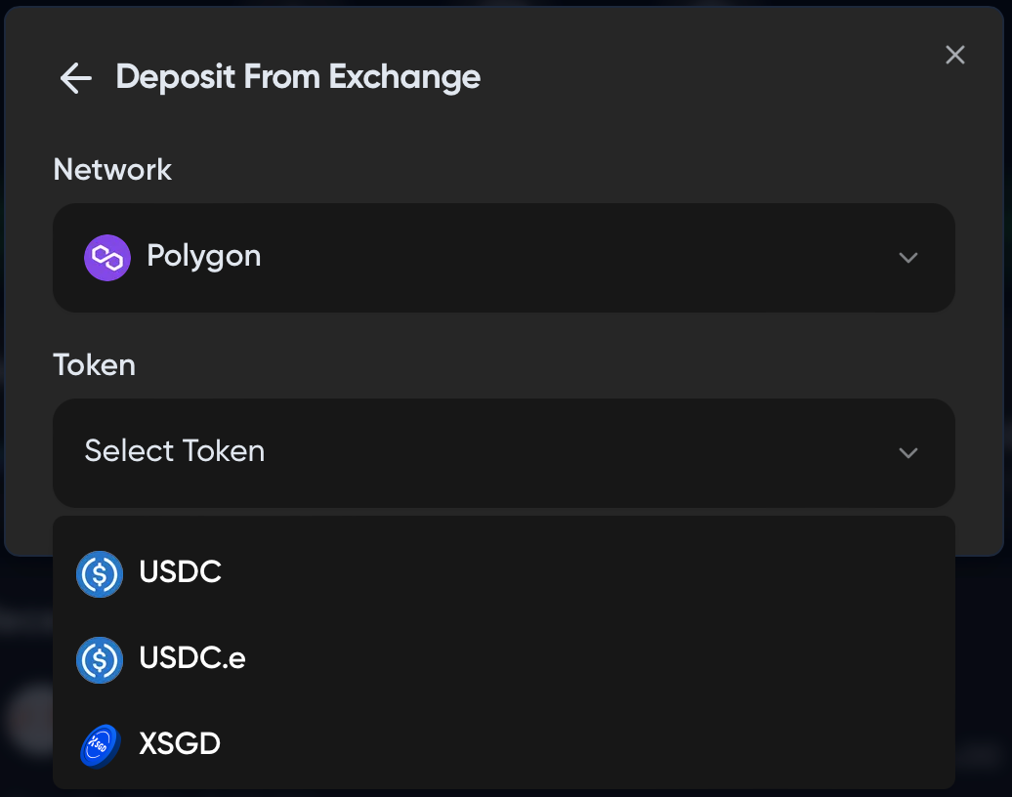Screen dimensions: 1012x797
Task: Click the Network field label
Action: point(112,170)
